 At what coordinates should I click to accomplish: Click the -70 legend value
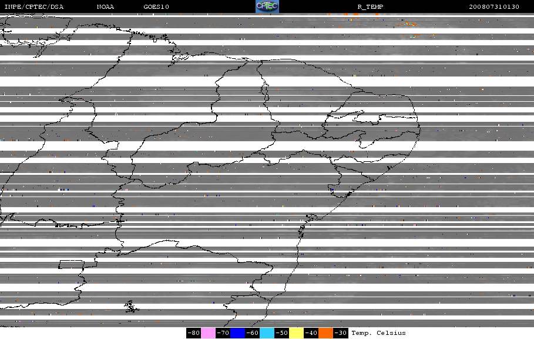click(223, 333)
